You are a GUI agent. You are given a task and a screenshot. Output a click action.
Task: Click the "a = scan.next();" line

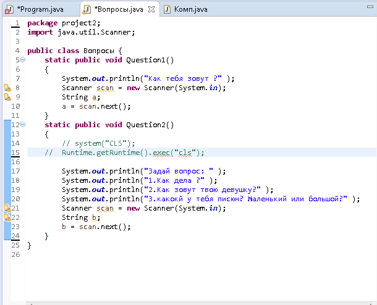(x=96, y=106)
